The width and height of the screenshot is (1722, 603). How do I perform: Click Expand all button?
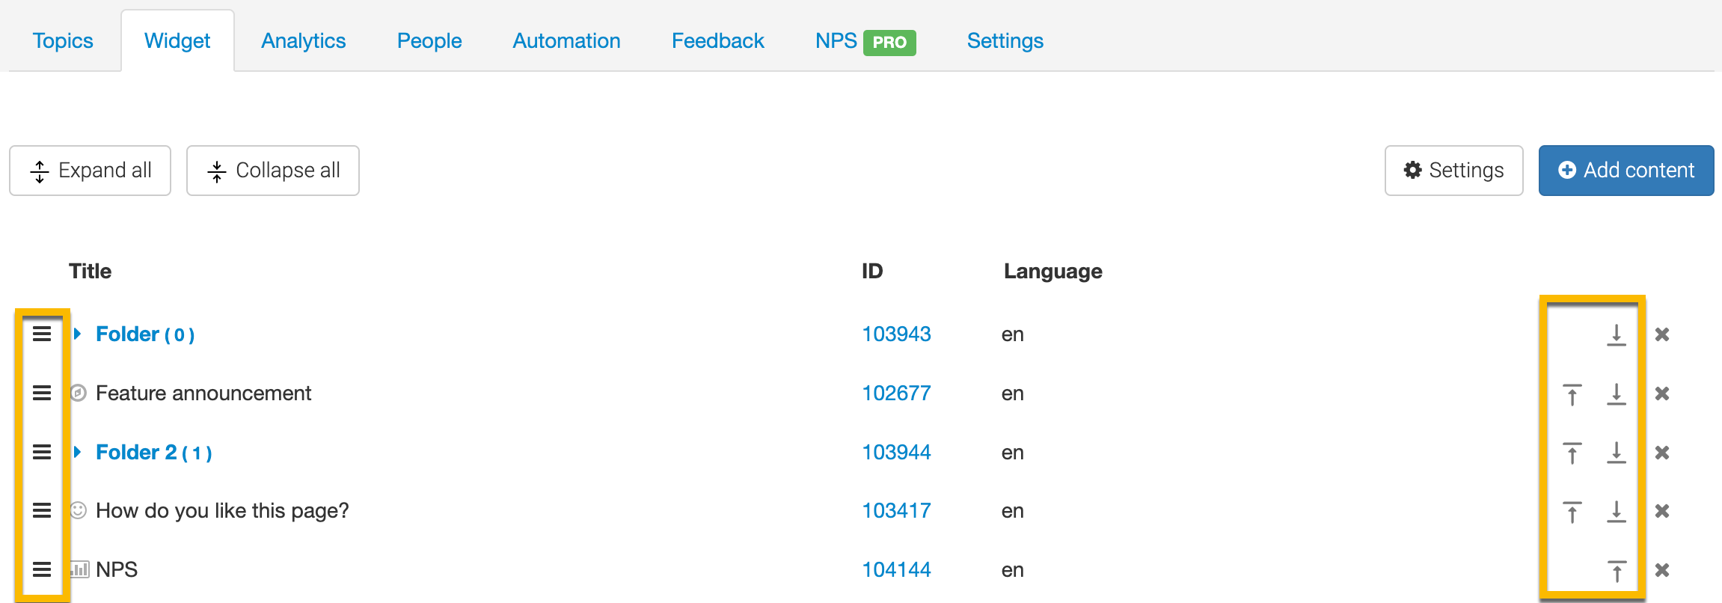tap(91, 171)
